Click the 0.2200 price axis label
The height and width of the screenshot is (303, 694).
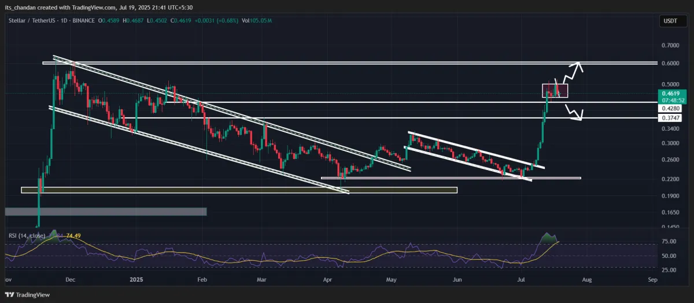tap(671, 180)
